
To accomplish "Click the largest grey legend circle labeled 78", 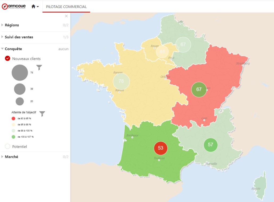I will click(20, 73).
